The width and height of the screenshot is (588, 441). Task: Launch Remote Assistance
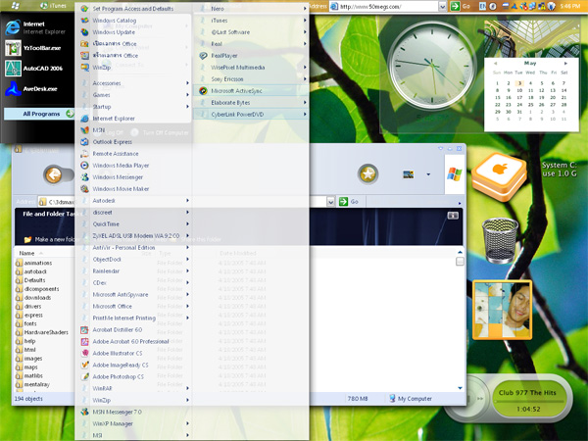coord(116,154)
